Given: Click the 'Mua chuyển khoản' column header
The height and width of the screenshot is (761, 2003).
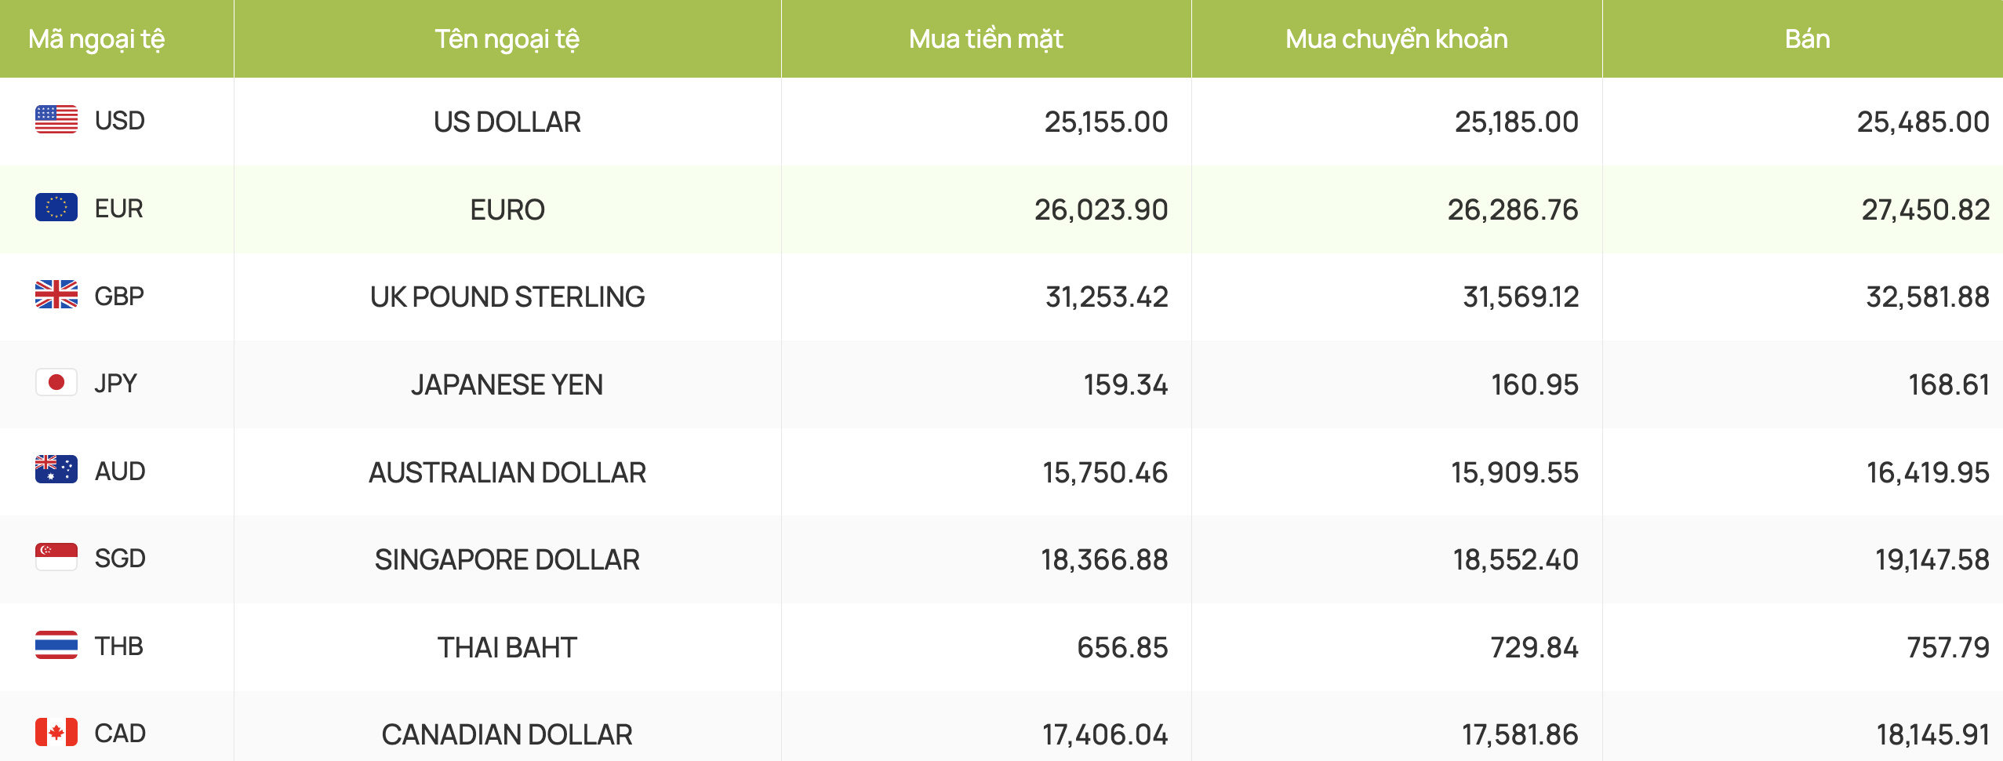Looking at the screenshot, I should point(1397,39).
